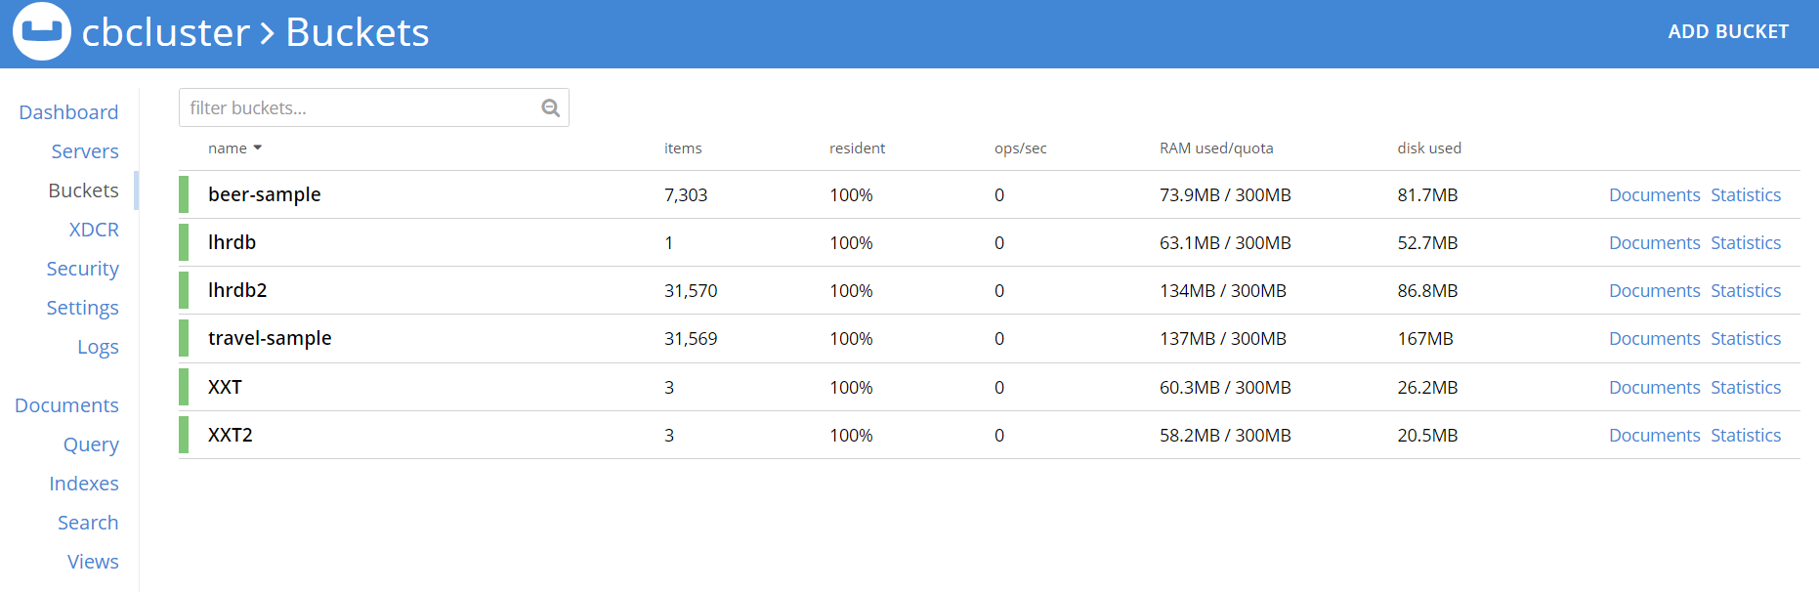Click the 7,303 items value
Image resolution: width=1819 pixels, height=592 pixels.
686,194
